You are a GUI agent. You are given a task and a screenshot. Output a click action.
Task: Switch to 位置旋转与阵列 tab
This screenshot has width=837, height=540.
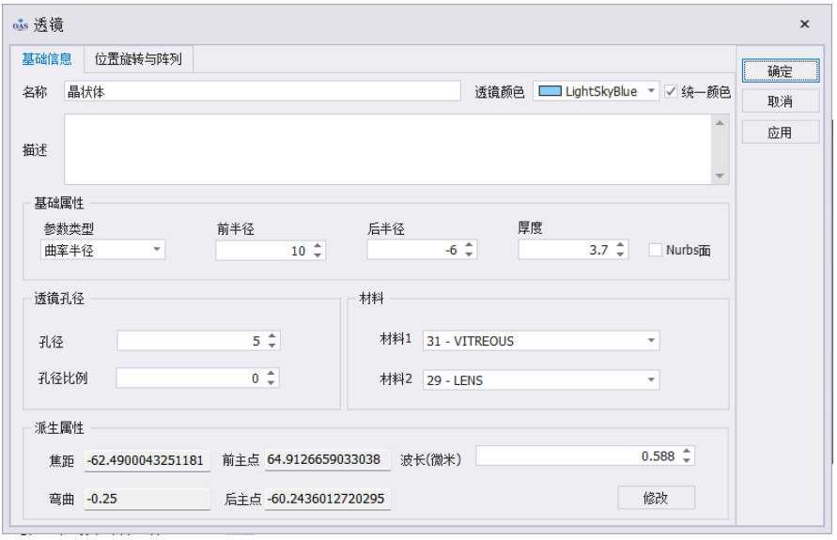[x=138, y=59]
